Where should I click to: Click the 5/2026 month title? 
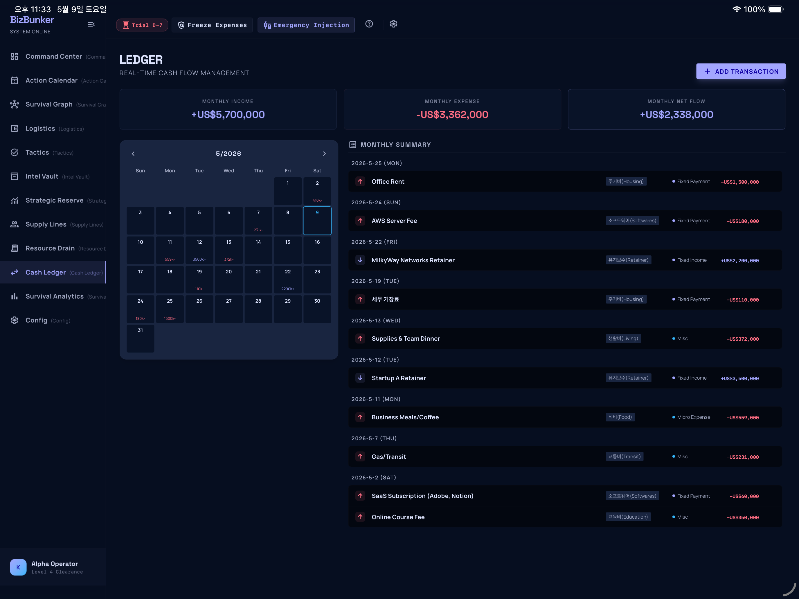pos(228,154)
